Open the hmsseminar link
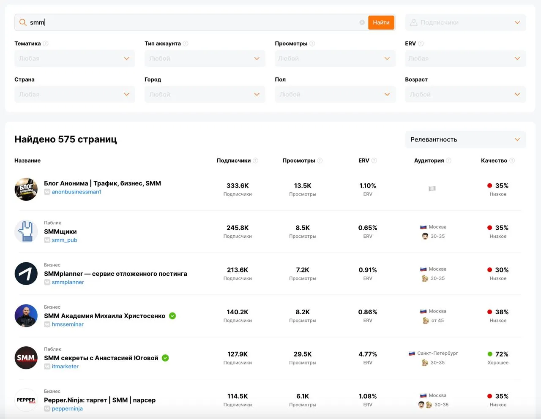541x419 pixels. 68,324
